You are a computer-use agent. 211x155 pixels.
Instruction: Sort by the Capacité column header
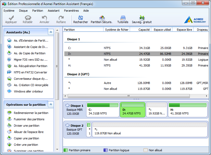tap(141, 30)
